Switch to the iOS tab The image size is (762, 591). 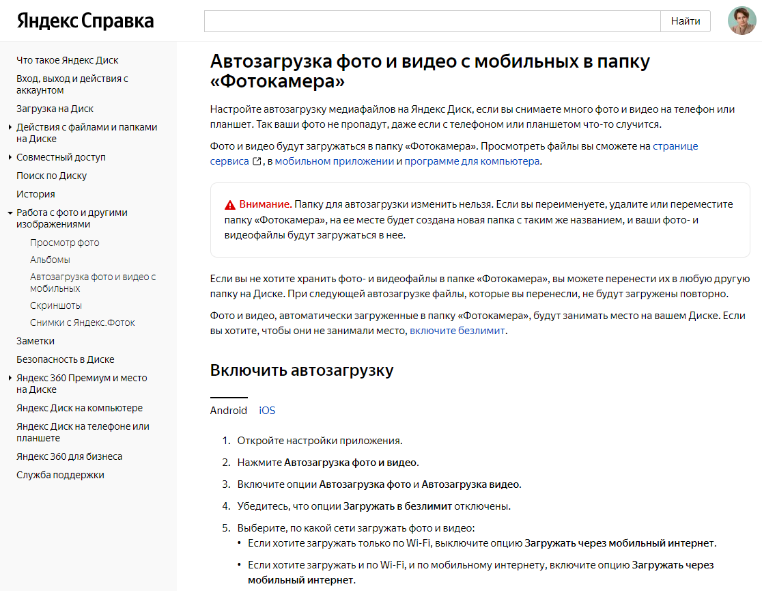pos(267,410)
